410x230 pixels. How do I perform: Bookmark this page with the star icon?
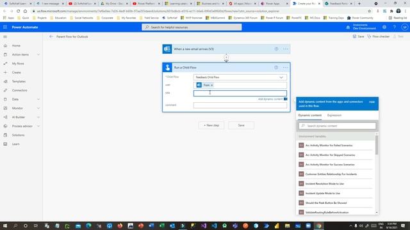click(x=370, y=11)
